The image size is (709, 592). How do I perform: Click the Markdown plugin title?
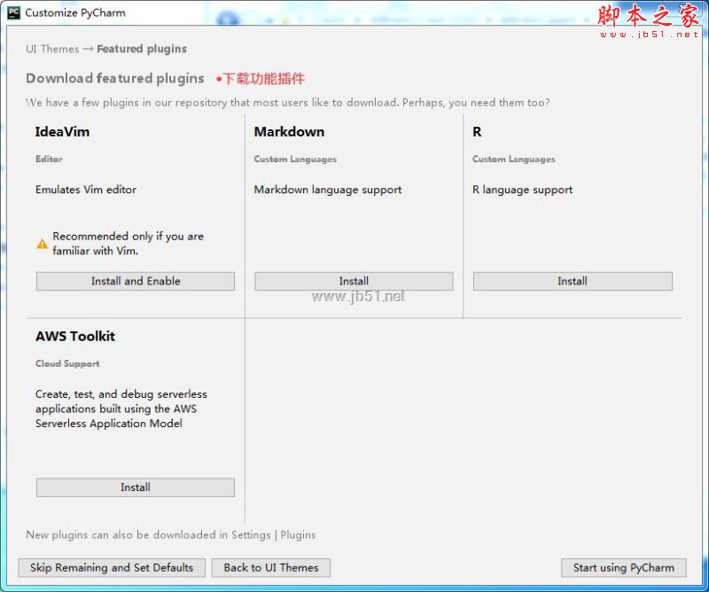point(290,132)
